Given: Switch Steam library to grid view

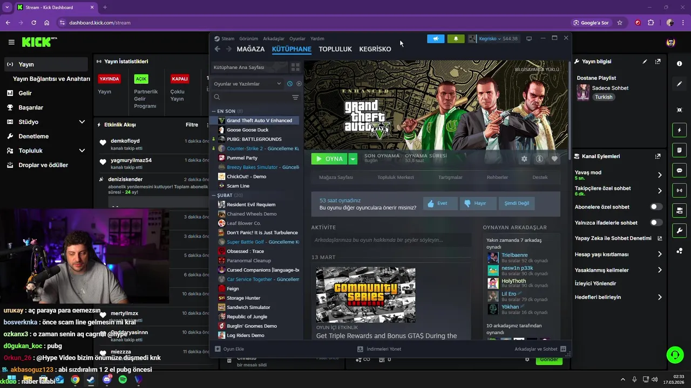Looking at the screenshot, I should click(x=295, y=67).
